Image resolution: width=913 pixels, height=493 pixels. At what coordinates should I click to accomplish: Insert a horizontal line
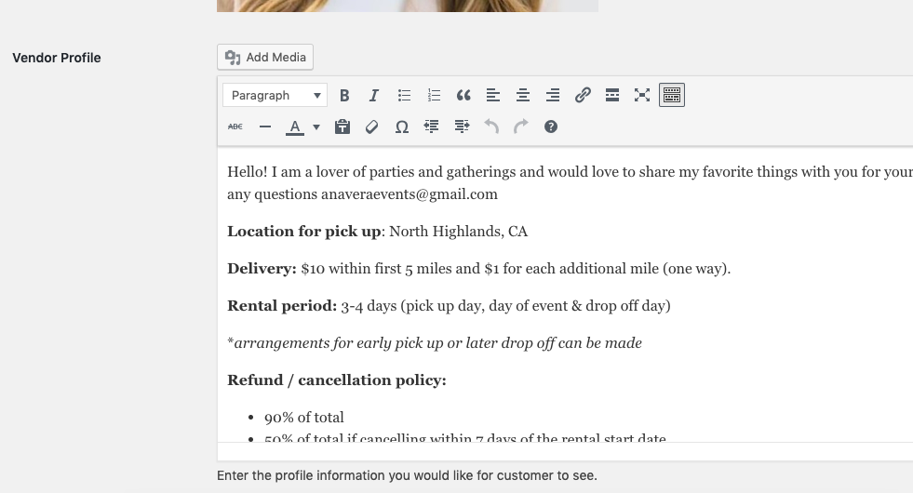(x=265, y=127)
